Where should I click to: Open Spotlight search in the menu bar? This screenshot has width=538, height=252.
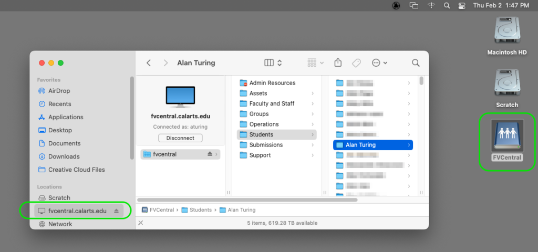pyautogui.click(x=447, y=5)
